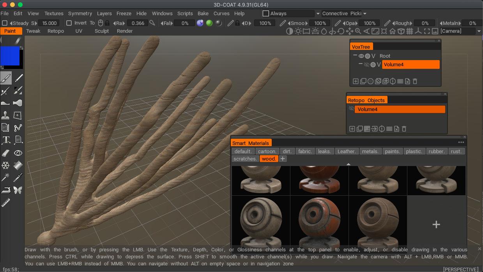Select the Brush tool in the left toolbar
Image resolution: width=483 pixels, height=272 pixels.
click(6, 78)
